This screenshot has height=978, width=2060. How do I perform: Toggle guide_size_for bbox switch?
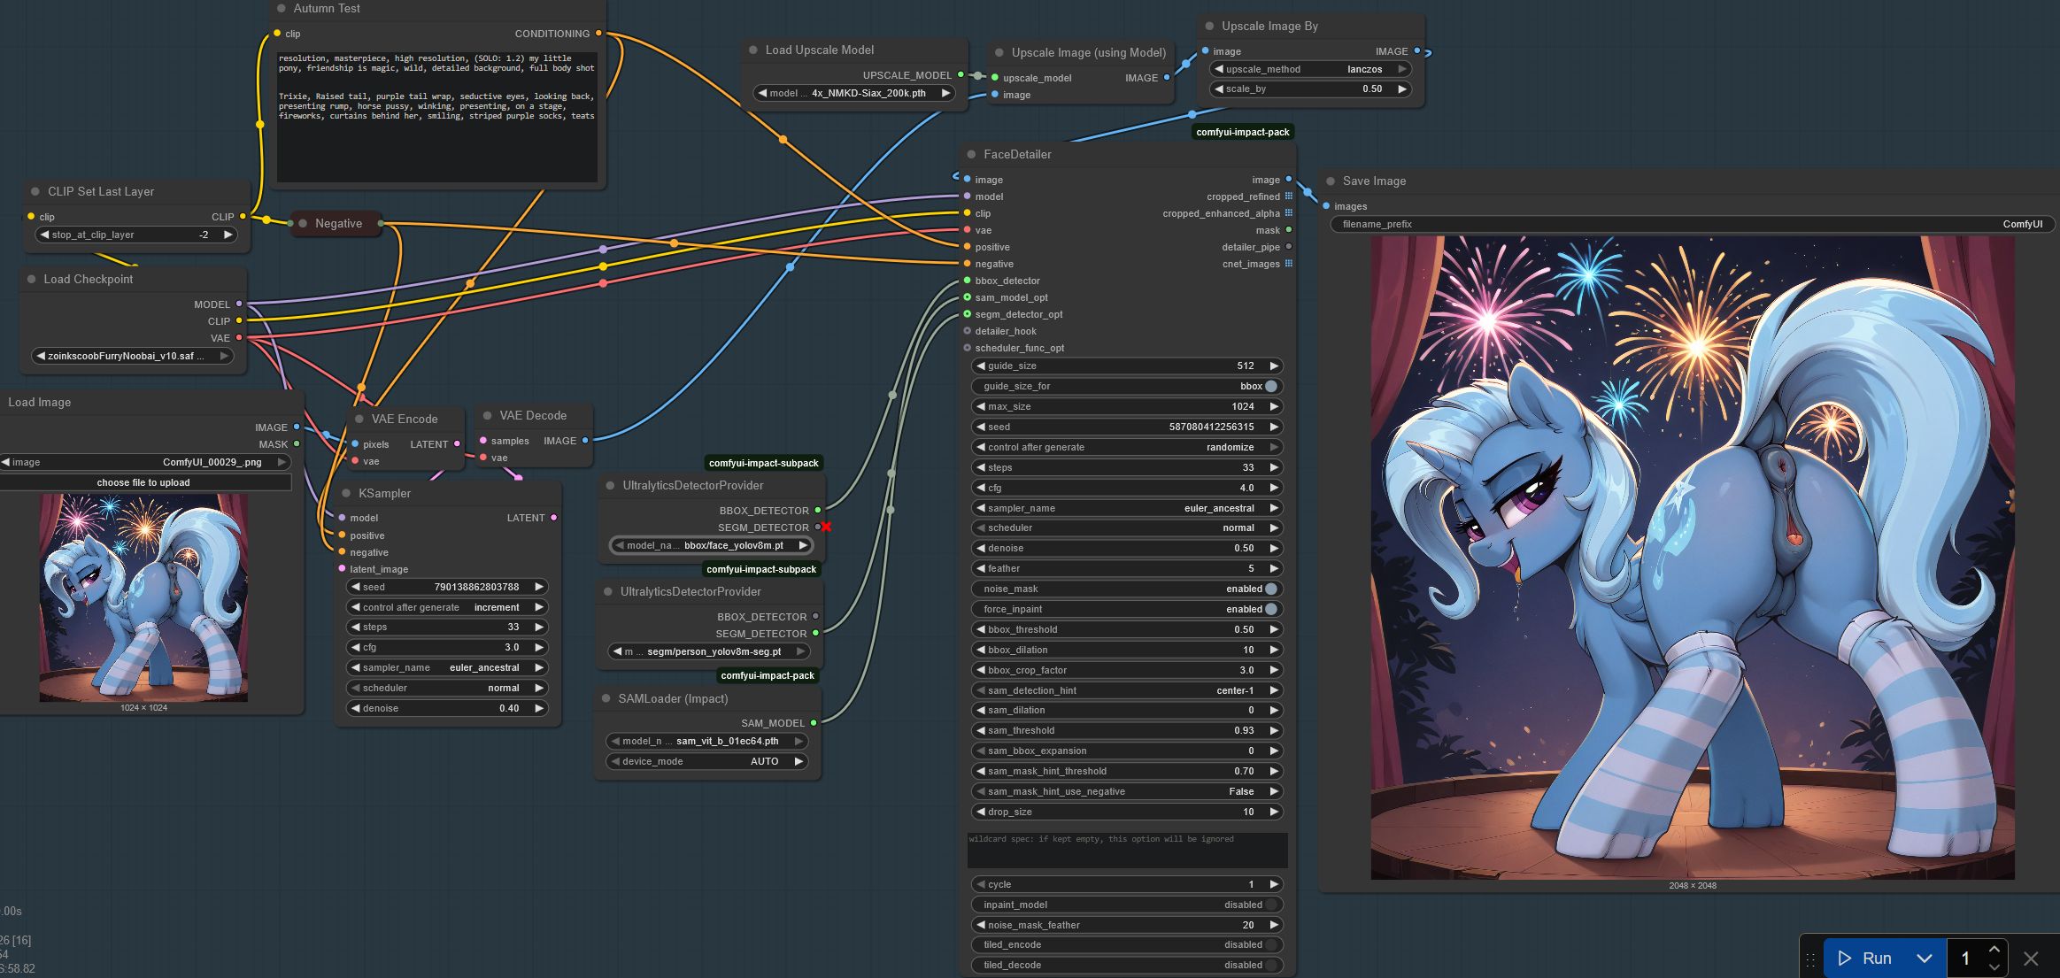point(1271,387)
